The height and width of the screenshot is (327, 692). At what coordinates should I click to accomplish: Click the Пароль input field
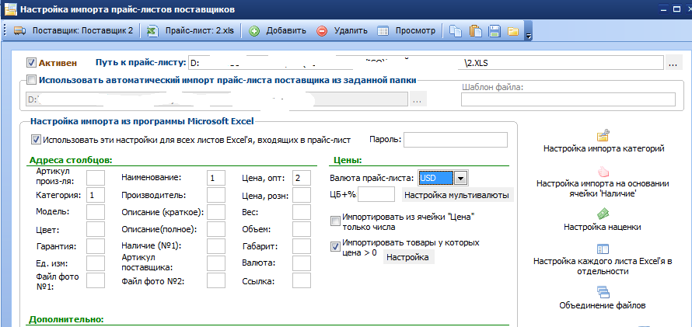[456, 140]
